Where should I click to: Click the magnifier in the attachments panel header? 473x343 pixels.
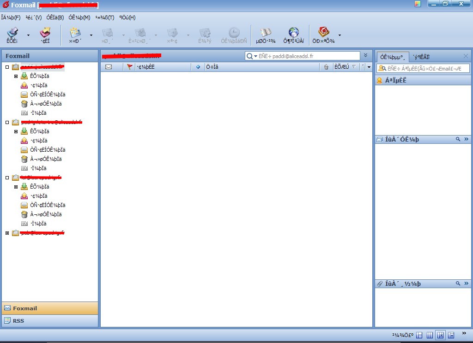click(x=458, y=284)
